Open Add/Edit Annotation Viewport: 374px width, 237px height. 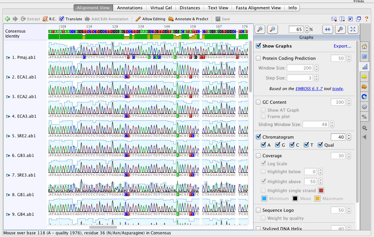[106, 19]
